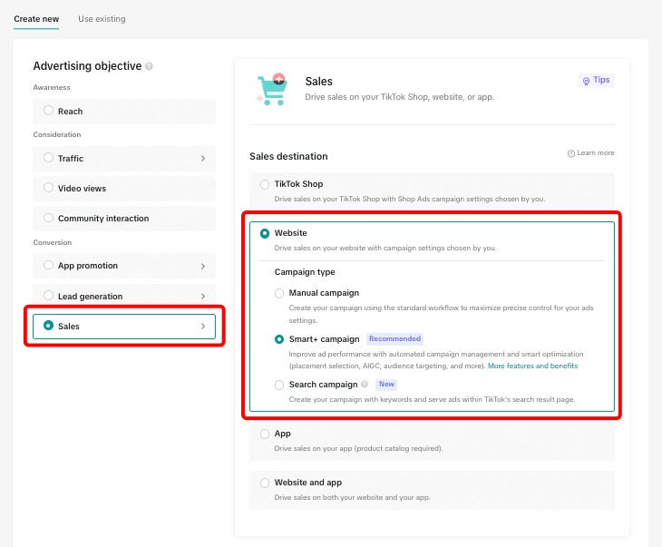Open the Learn more help link
Viewport: 662px width, 547px height.
590,153
